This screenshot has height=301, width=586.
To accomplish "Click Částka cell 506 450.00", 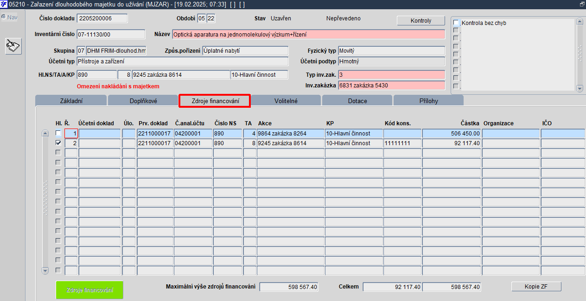I will click(x=452, y=134).
